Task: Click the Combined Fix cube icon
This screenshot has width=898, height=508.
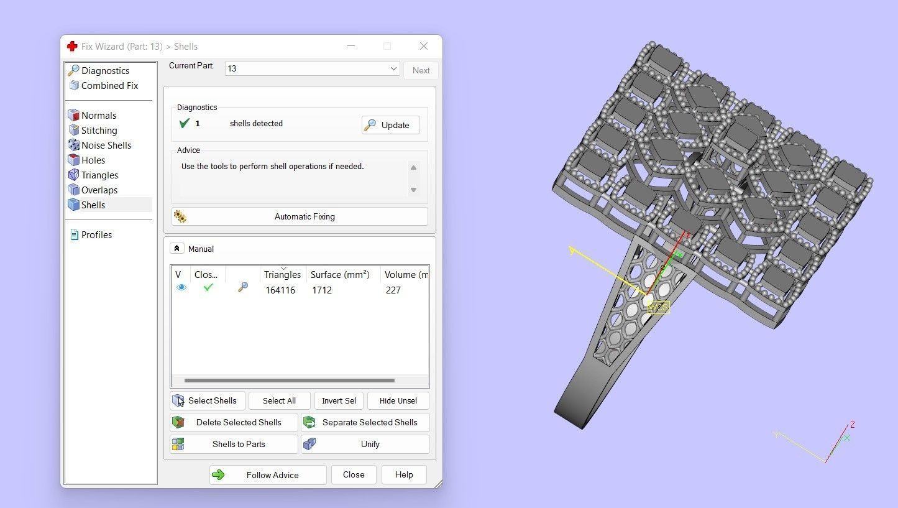Action: 74,86
